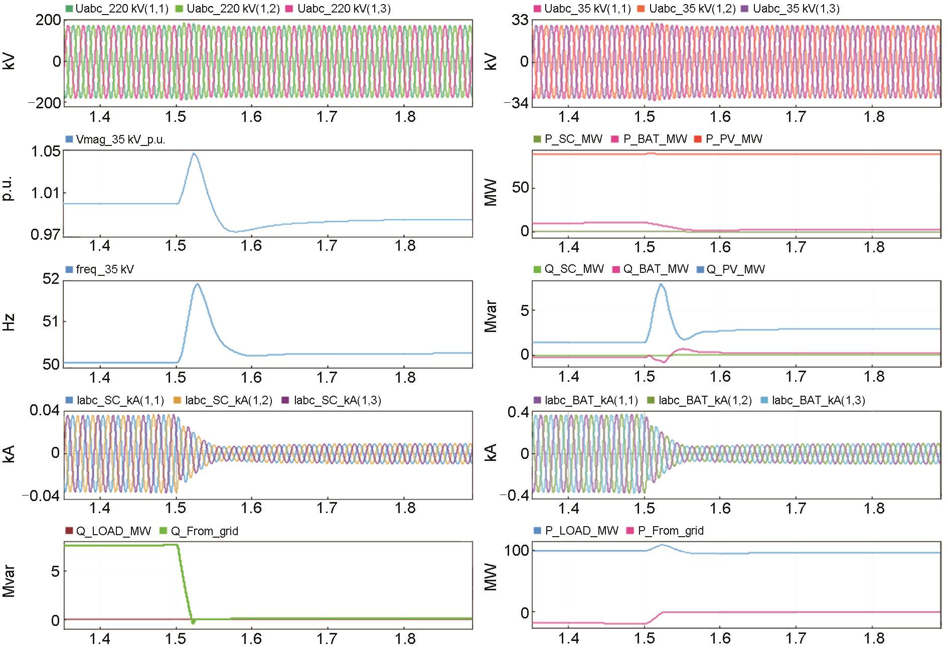Click the red P_PV_MW legend swatch
This screenshot has height=649, width=948.
click(x=697, y=139)
